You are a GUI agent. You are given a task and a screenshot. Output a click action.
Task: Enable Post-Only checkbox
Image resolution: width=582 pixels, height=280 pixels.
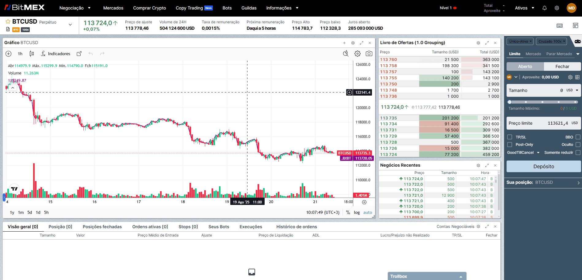coord(510,145)
